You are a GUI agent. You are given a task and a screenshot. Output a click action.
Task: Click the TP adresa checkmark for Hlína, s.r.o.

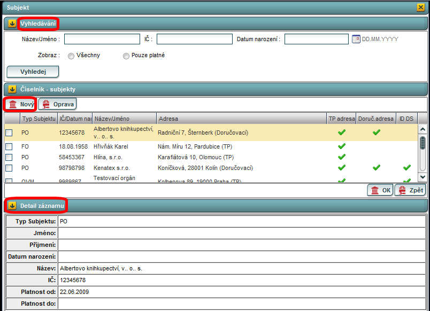(341, 157)
